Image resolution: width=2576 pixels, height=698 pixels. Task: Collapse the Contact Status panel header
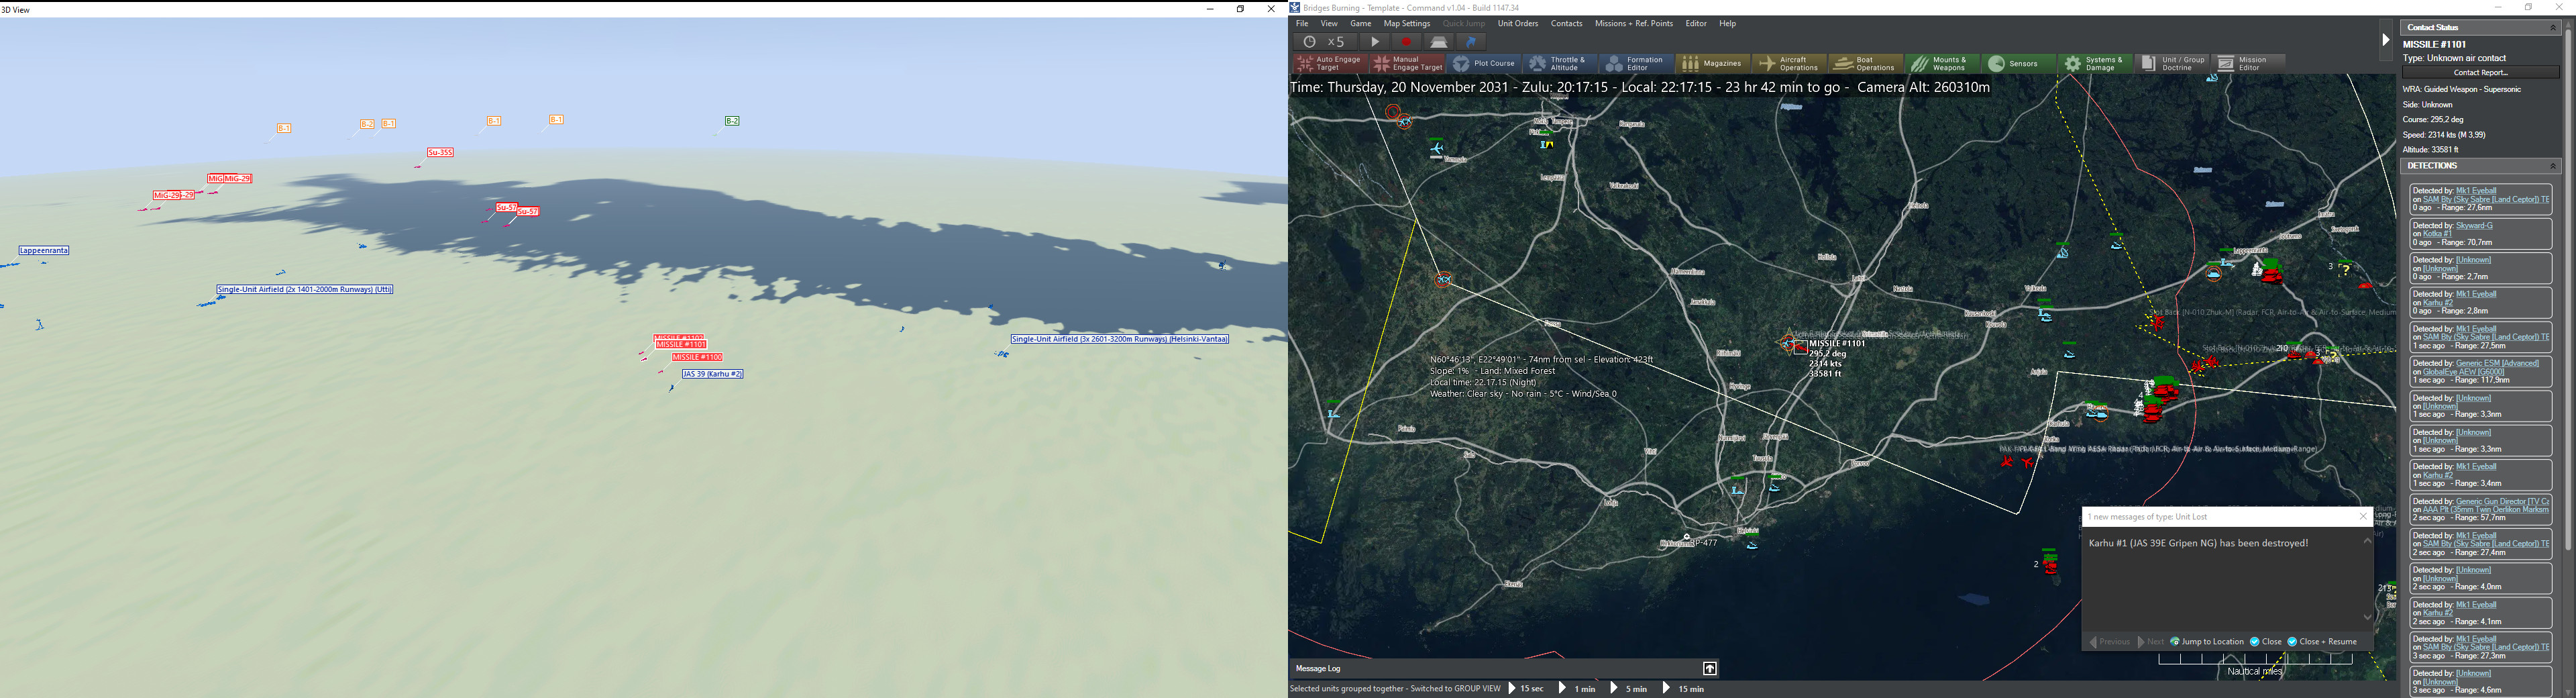(2552, 28)
